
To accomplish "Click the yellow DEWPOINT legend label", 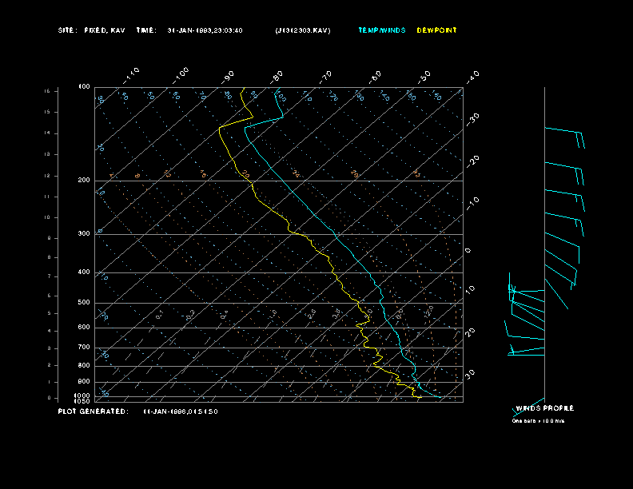I will coord(437,30).
